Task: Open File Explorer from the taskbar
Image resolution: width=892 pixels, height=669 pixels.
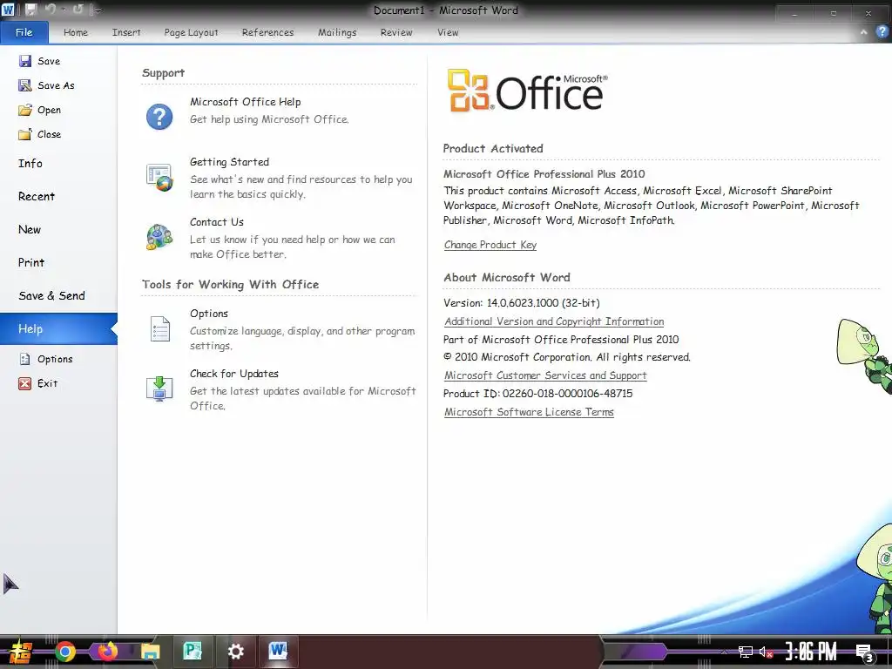Action: (150, 652)
